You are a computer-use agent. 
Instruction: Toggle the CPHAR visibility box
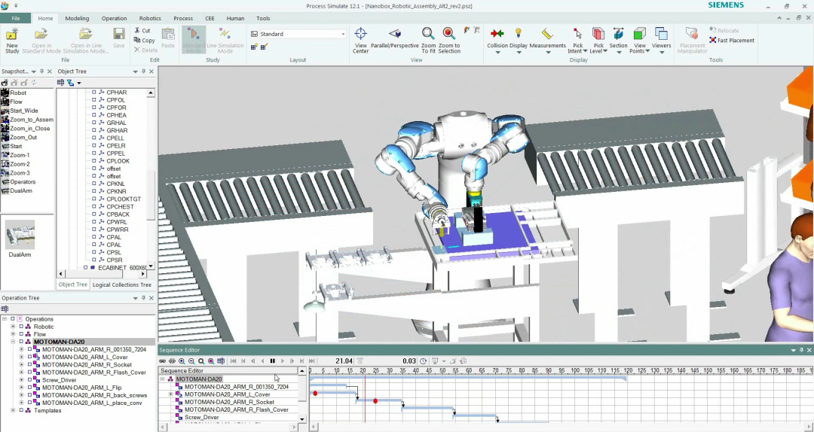point(94,92)
